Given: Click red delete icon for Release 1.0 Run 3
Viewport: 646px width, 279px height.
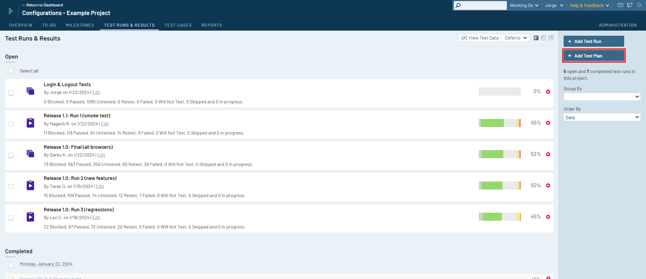Looking at the screenshot, I should 548,217.
